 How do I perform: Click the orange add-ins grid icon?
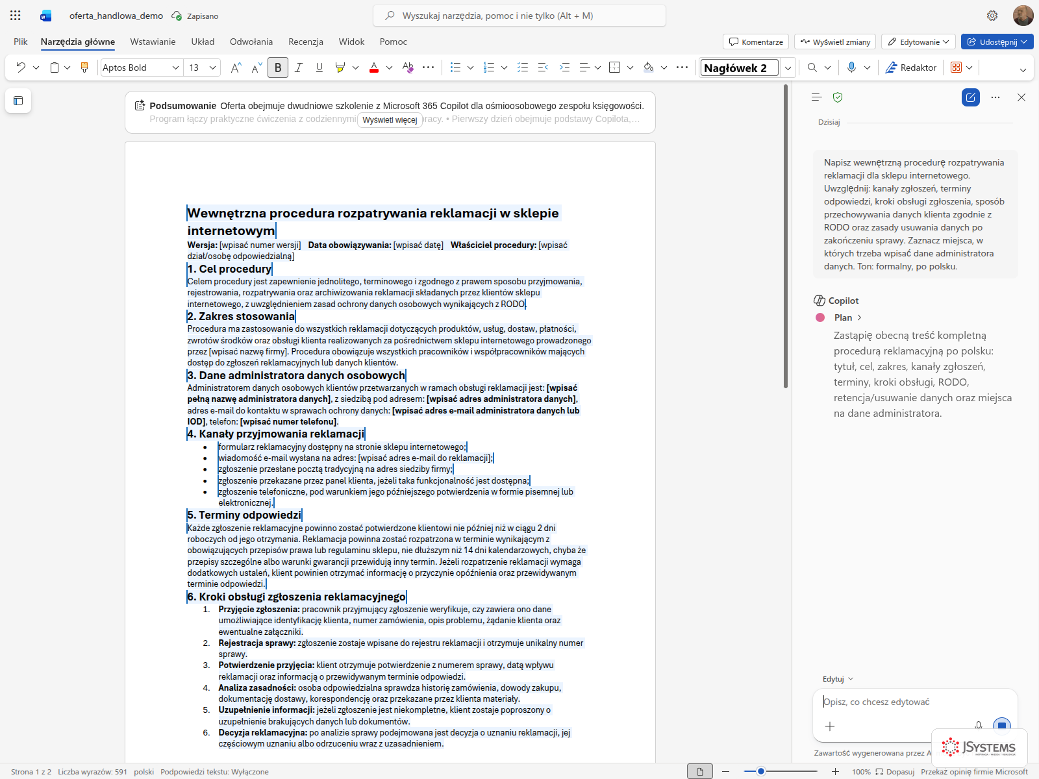point(956,68)
